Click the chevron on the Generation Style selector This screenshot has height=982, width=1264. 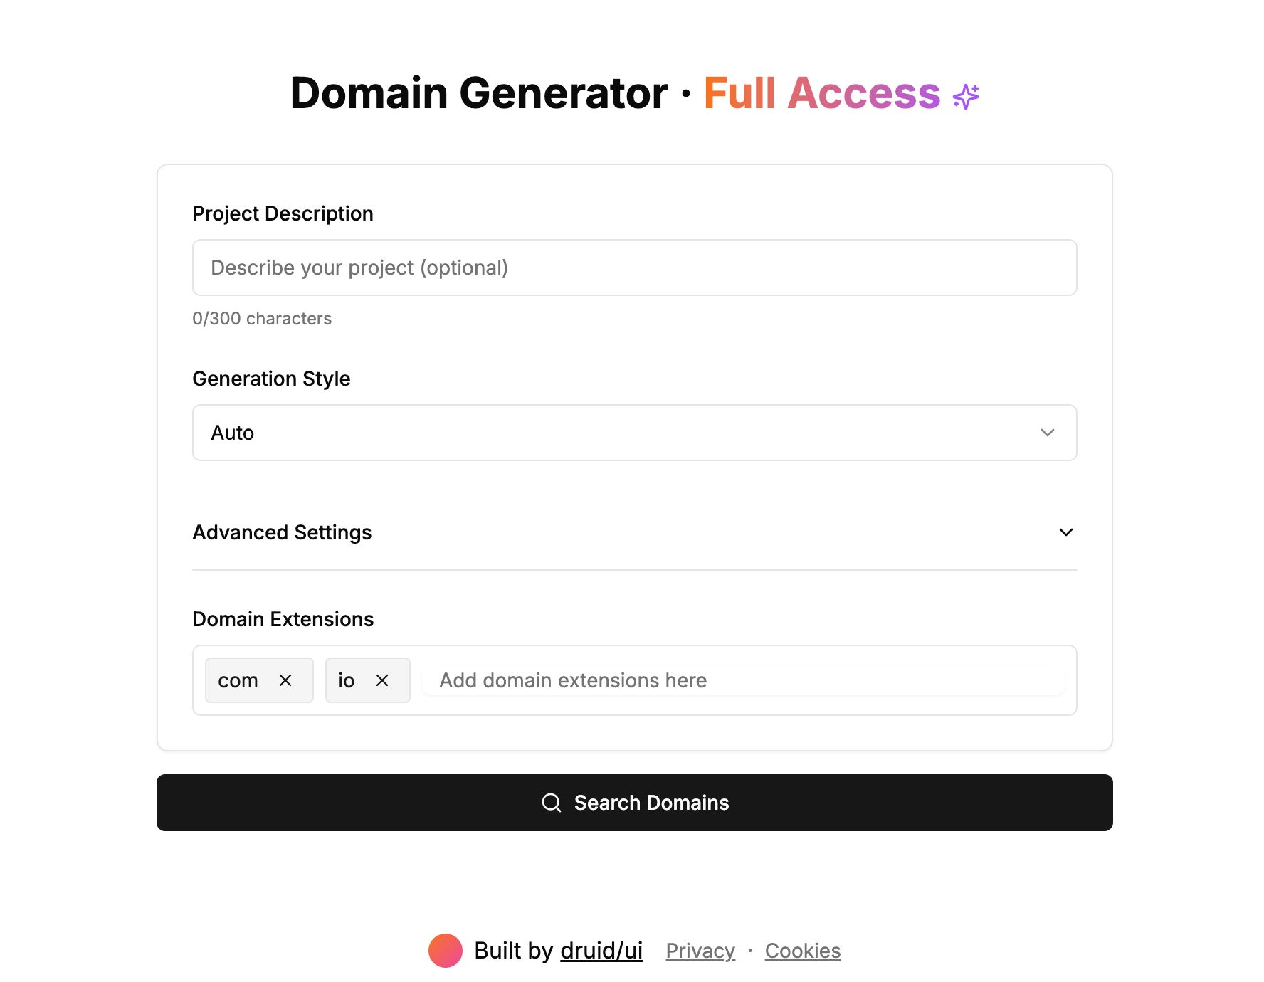tap(1046, 433)
